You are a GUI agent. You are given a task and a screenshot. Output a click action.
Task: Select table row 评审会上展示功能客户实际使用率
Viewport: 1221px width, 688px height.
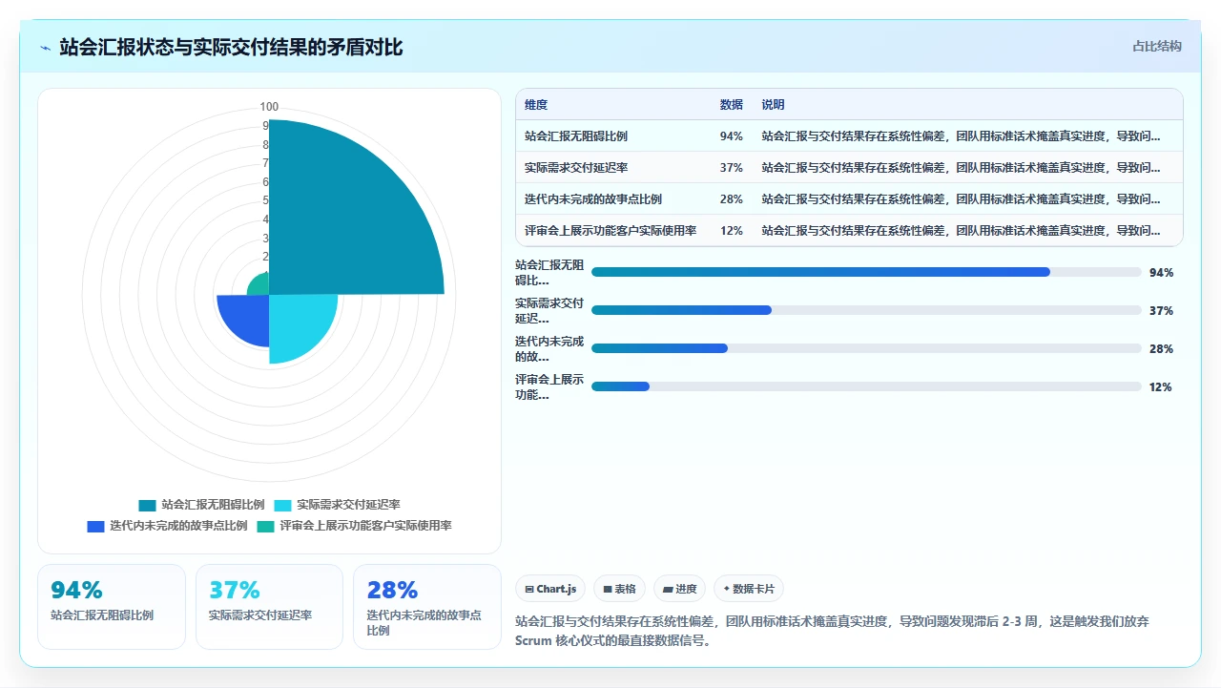coord(849,231)
